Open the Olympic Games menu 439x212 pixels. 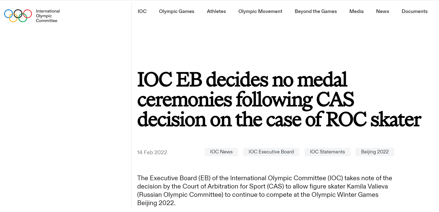[x=176, y=11]
